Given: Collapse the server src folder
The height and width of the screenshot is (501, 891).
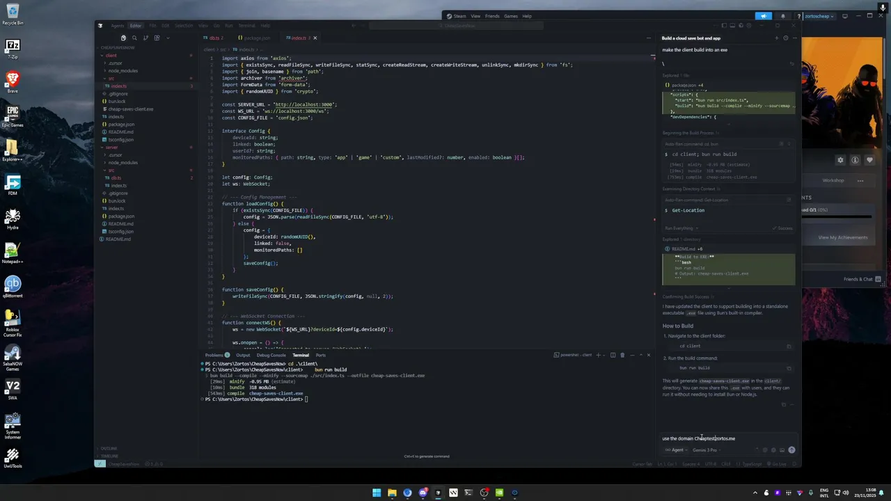Looking at the screenshot, I should (x=111, y=170).
